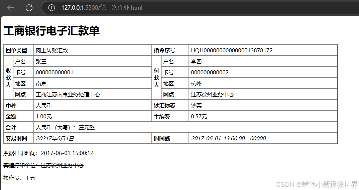Click the 回单类型 header cell
359x190 pixels.
tap(19, 50)
